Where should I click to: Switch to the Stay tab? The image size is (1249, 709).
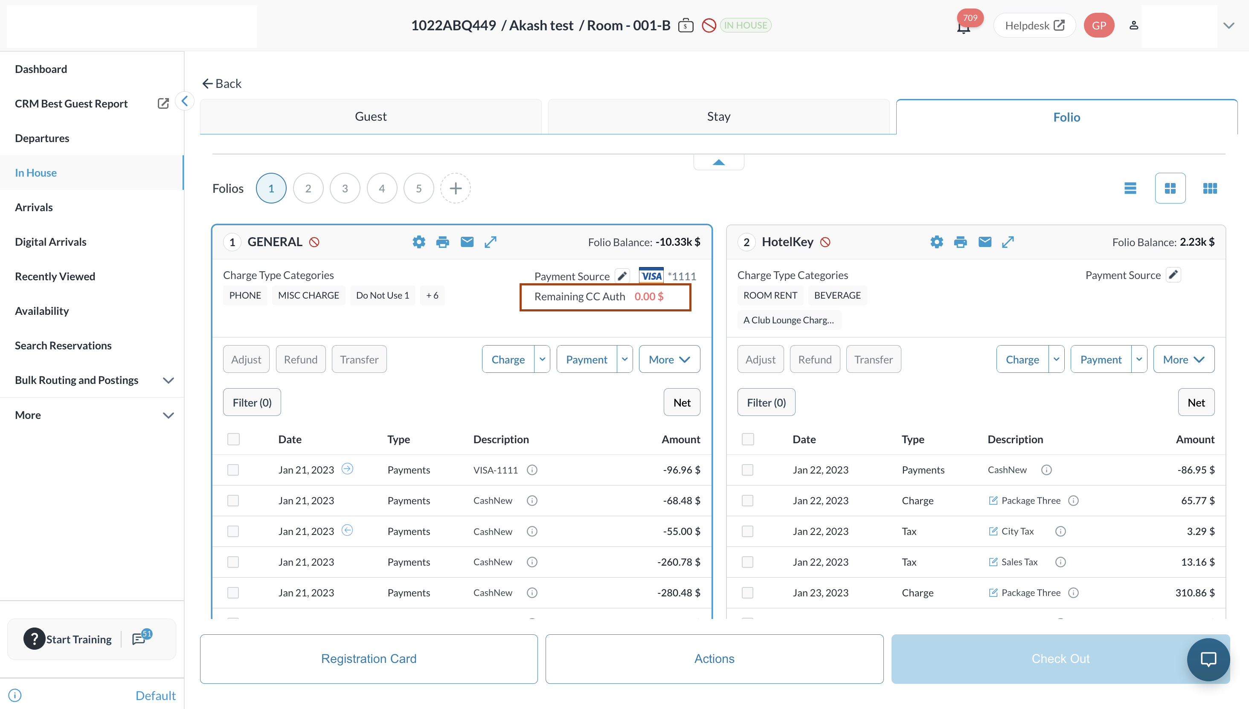tap(718, 117)
